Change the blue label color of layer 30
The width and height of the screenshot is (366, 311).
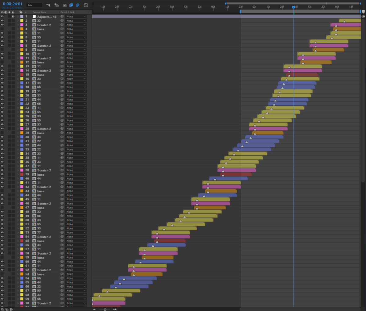point(22,137)
